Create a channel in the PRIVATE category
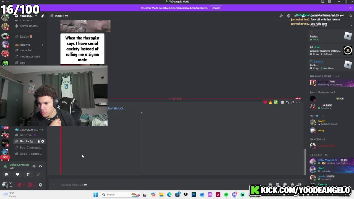The image size is (354, 199). click(x=43, y=45)
